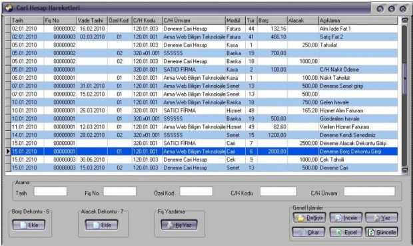
Task: Click the Fiş Yaz print button
Action: click(x=179, y=225)
